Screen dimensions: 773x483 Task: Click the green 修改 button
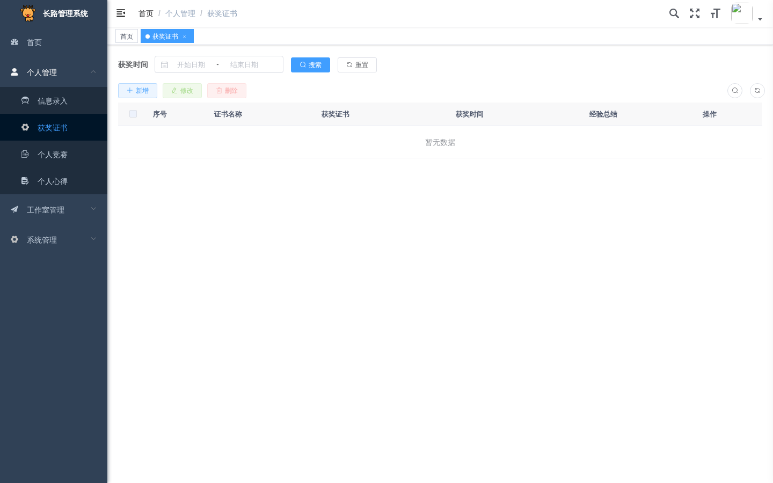[x=182, y=91]
